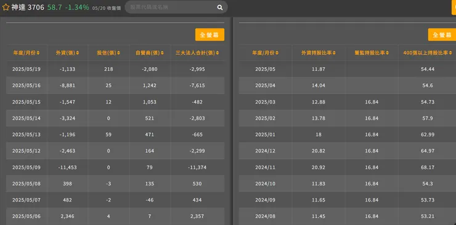The height and width of the screenshot is (225, 456).
Task: Click the -2,080 dealer value
Action: (x=150, y=69)
